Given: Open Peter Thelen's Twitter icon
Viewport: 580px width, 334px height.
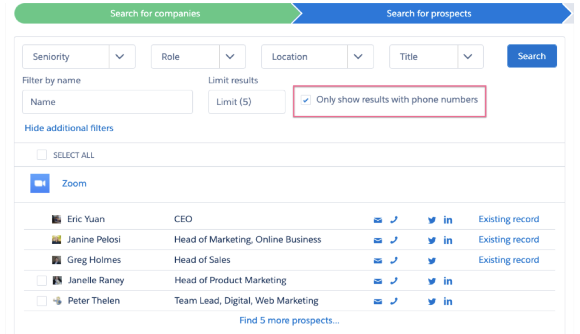Looking at the screenshot, I should click(x=432, y=301).
